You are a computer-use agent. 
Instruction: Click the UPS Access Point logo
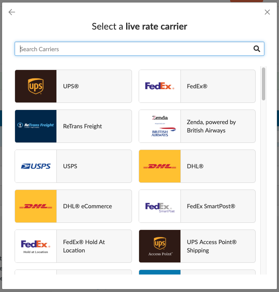pos(160,246)
